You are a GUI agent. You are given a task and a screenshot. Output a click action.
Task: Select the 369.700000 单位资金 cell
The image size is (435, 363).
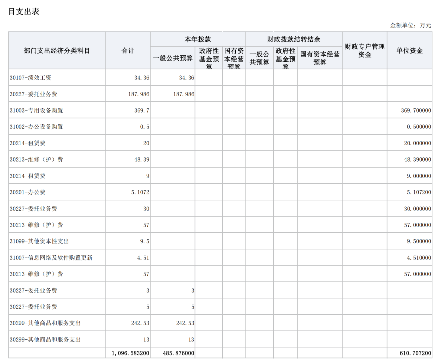tap(416, 110)
